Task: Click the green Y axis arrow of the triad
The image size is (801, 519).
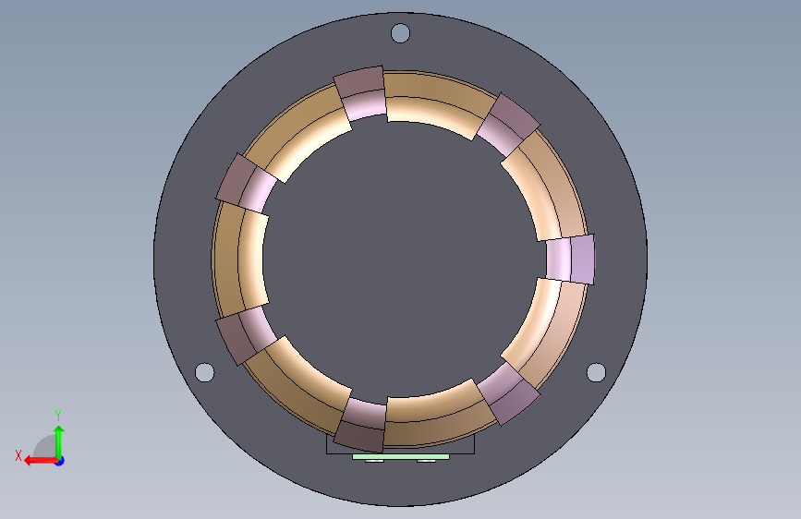Action: point(59,442)
